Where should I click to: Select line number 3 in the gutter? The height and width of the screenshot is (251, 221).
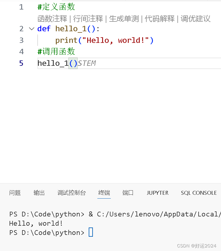coord(21,40)
